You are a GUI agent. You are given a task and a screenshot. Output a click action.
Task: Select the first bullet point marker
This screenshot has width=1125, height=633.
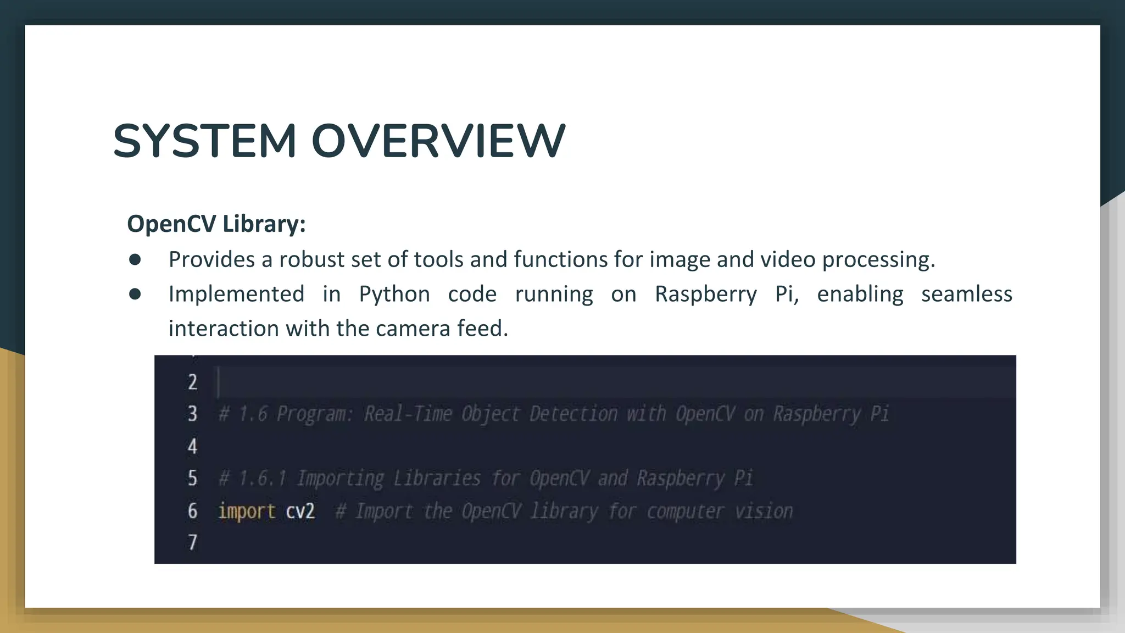pos(135,259)
